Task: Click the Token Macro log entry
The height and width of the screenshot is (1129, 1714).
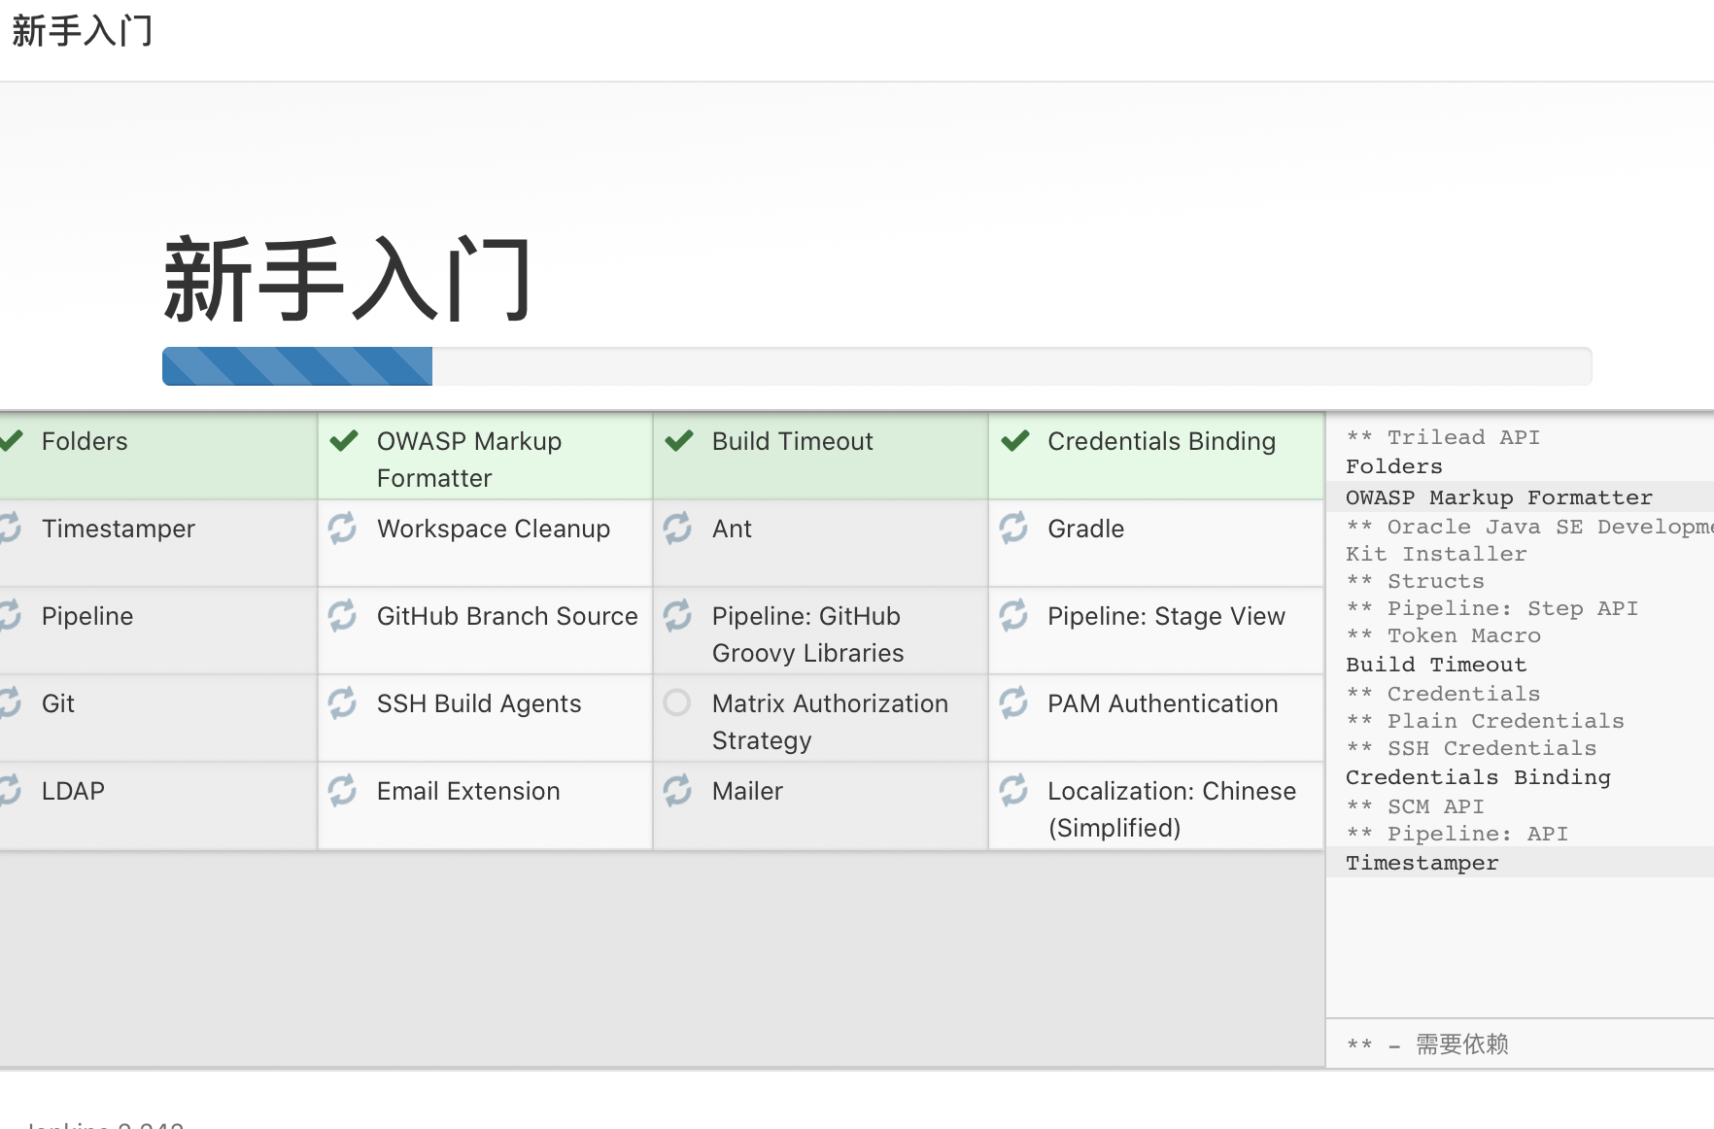Action: (1443, 635)
